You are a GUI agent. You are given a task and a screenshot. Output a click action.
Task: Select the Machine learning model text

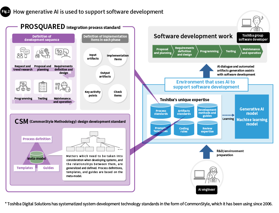tap(252, 122)
